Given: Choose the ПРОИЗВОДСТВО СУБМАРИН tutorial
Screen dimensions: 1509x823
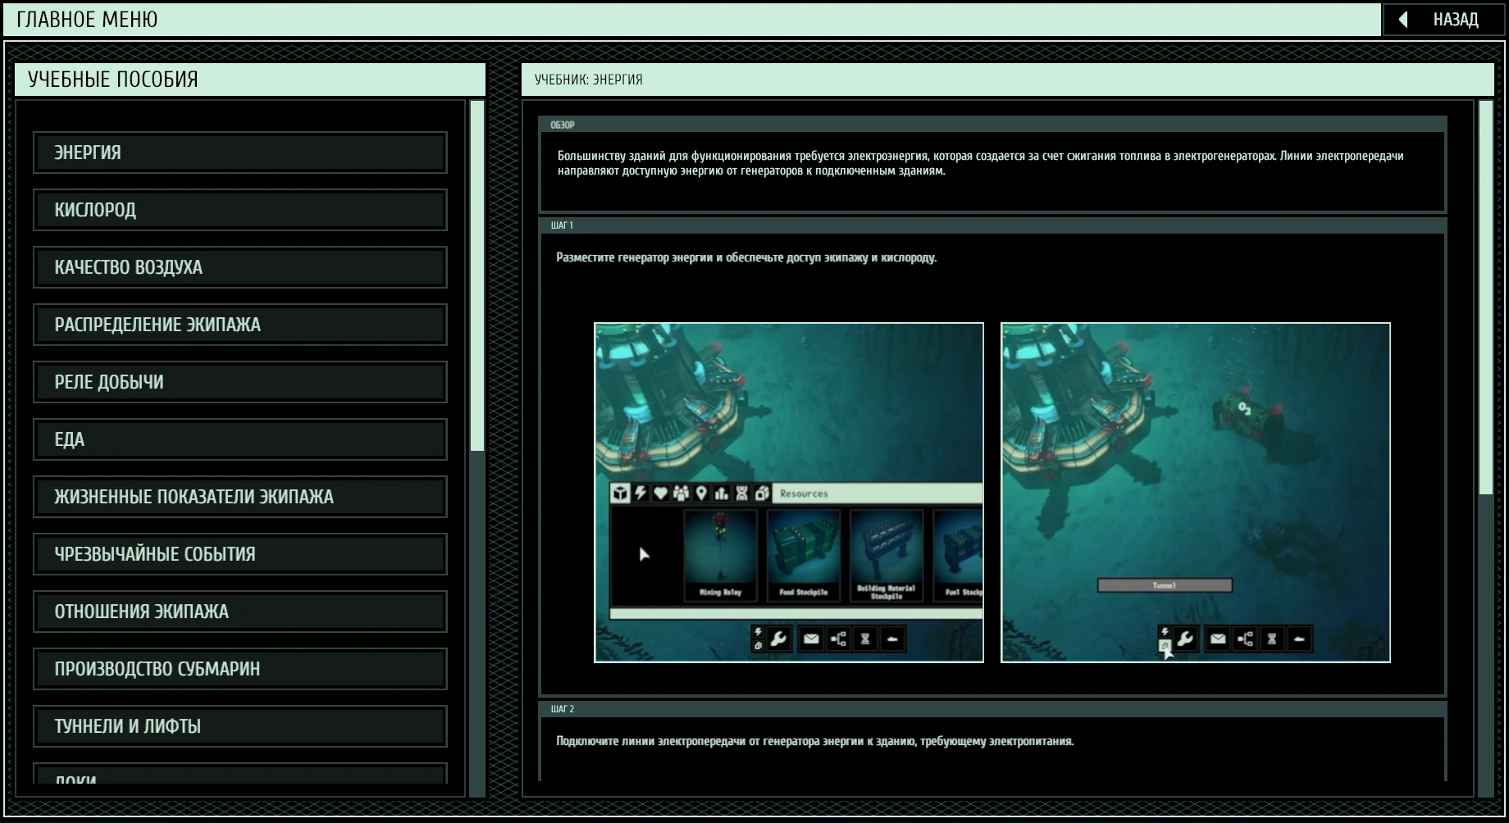Looking at the screenshot, I should [x=240, y=669].
